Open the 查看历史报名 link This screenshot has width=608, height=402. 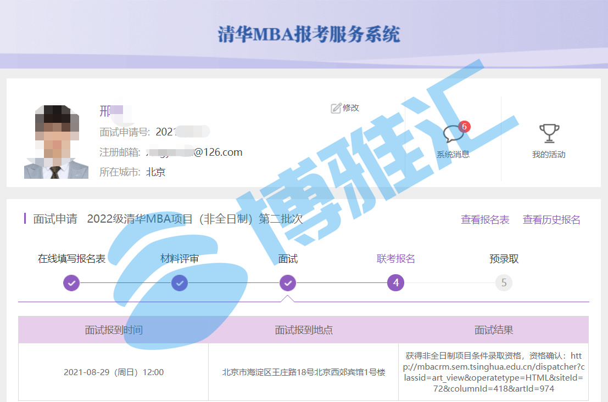[x=551, y=220]
